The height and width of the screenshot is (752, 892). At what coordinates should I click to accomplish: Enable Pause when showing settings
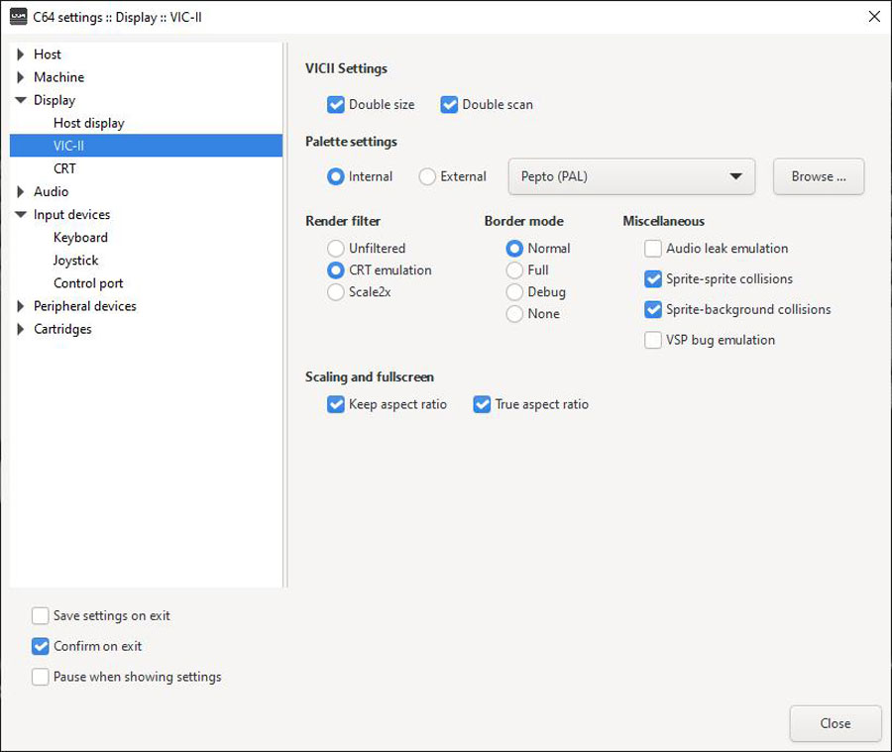pyautogui.click(x=40, y=677)
